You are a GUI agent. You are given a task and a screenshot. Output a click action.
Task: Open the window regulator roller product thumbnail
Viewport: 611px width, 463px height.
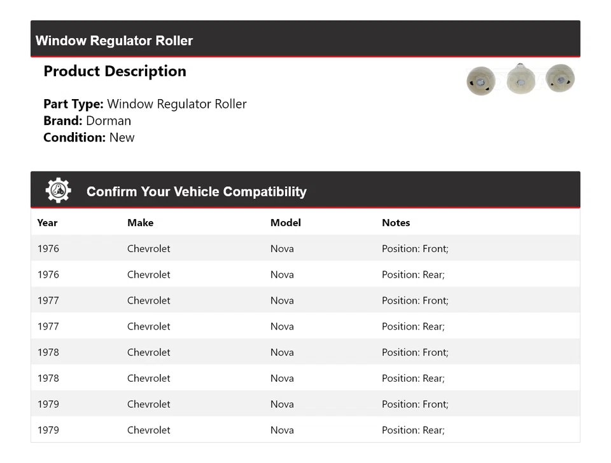pyautogui.click(x=520, y=79)
